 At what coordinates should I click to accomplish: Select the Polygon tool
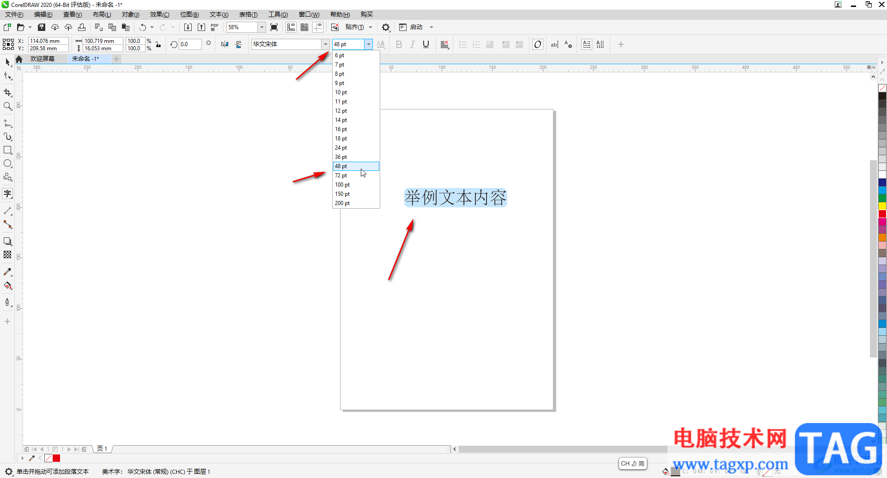point(7,177)
